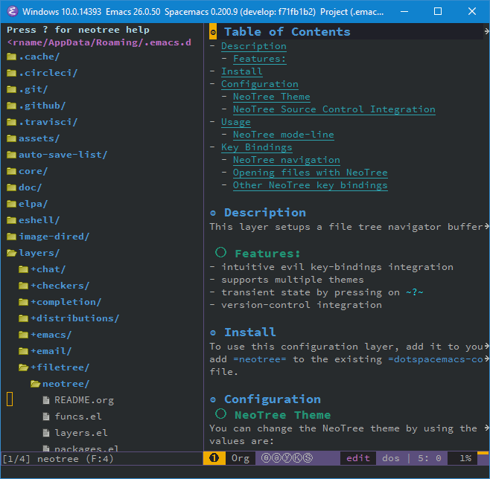Click the auto-save-list folder icon
Image resolution: width=490 pixels, height=479 pixels.
click(12, 155)
